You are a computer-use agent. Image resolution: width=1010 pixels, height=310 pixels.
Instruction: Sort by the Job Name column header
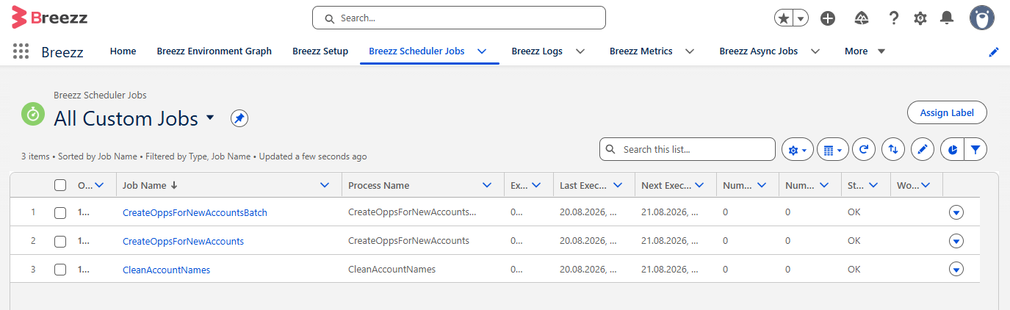(x=145, y=185)
